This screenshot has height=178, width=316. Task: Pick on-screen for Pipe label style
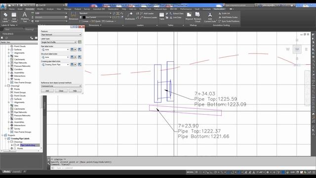[x=79, y=49]
